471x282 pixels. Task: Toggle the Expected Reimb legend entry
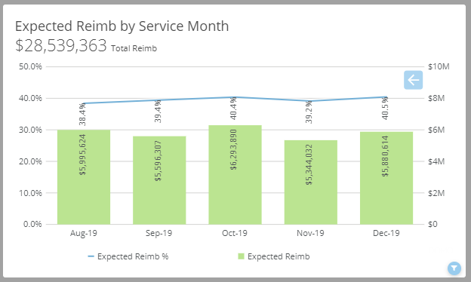coord(274,256)
